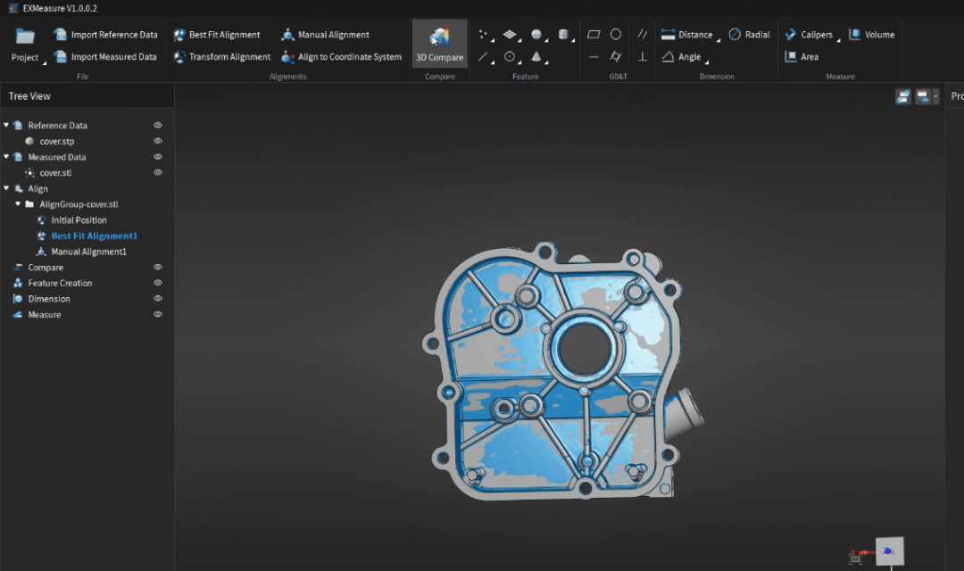Click the Distance dimension tool
Image resolution: width=964 pixels, height=571 pixels.
click(686, 35)
